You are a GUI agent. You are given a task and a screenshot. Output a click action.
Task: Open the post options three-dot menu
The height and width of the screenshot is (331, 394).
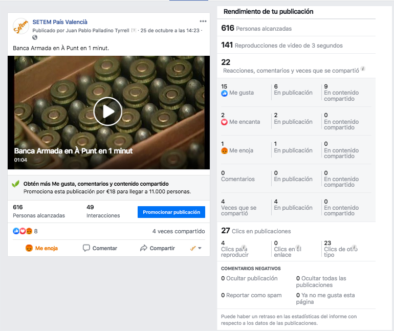tap(203, 21)
